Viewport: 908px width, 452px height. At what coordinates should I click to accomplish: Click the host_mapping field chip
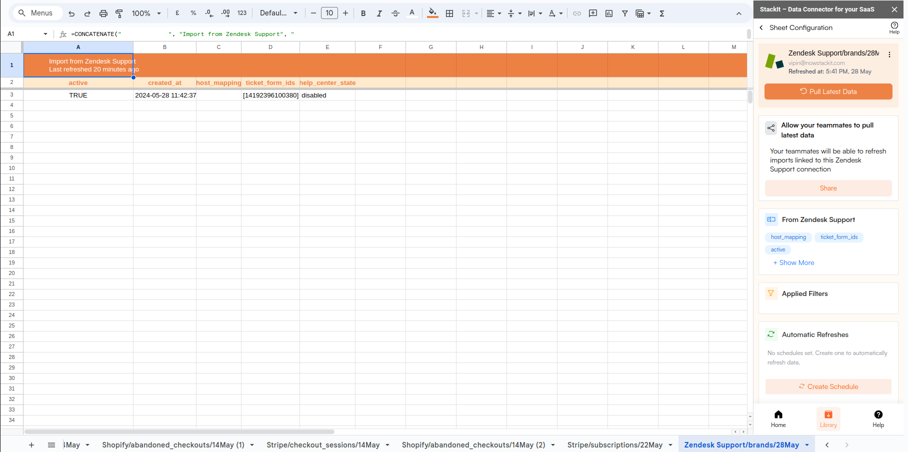(x=788, y=237)
